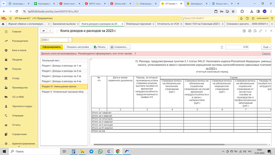This screenshot has width=275, height=155.
Task: Open Администрирование section in sidebar
Action: (x=24, y=143)
